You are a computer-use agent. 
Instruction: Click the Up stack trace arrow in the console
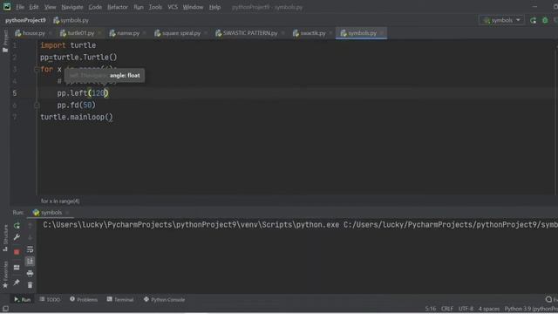pos(30,226)
